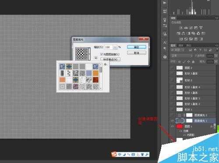Select the 调整 adjustments tab
Screen dimensions: 219x163
coord(173,18)
